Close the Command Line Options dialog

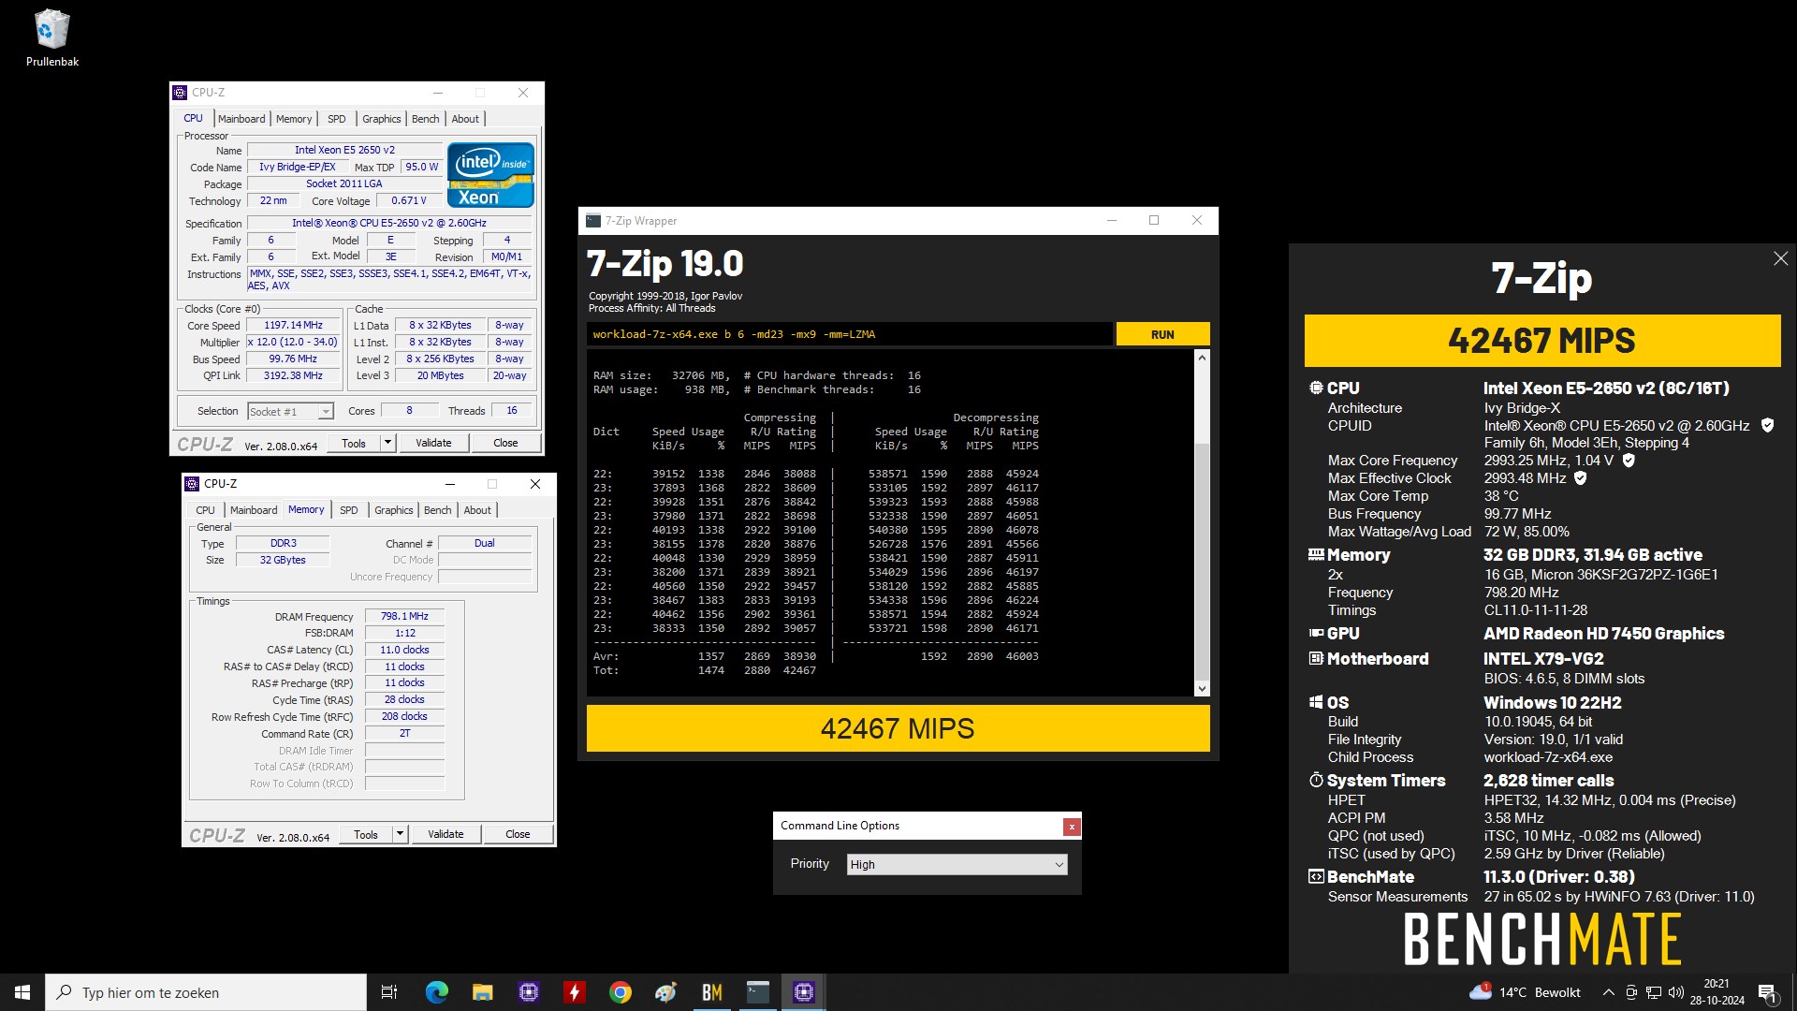[x=1072, y=827]
